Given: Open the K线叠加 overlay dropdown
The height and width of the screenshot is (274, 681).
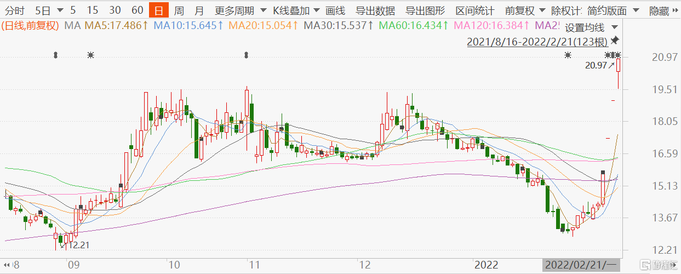Looking at the screenshot, I should (x=317, y=10).
